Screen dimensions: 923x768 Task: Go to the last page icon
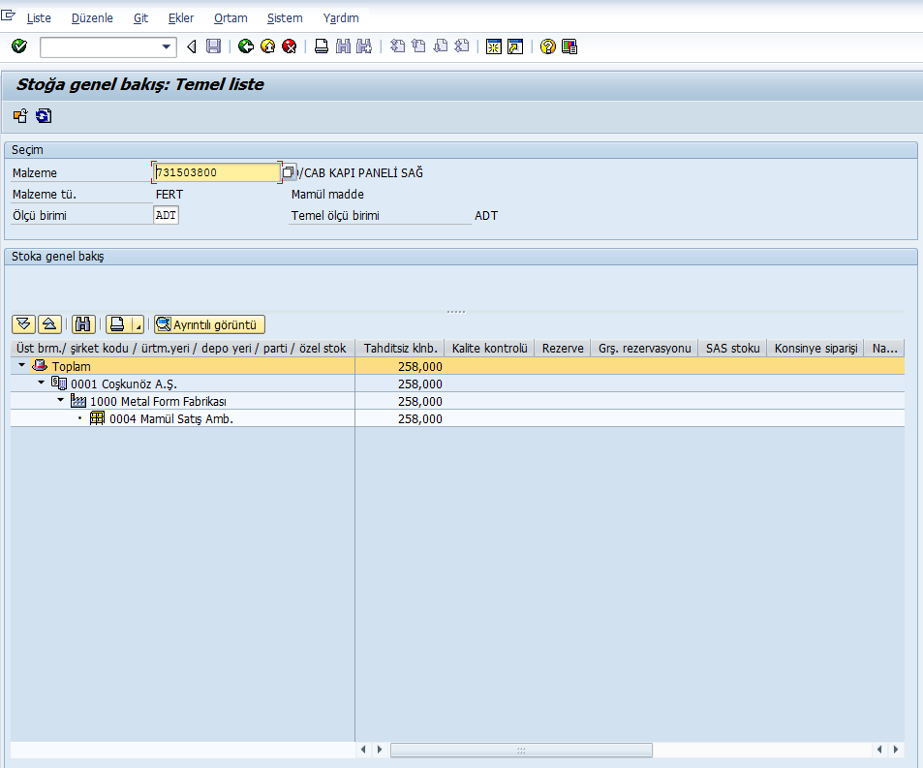tap(462, 46)
